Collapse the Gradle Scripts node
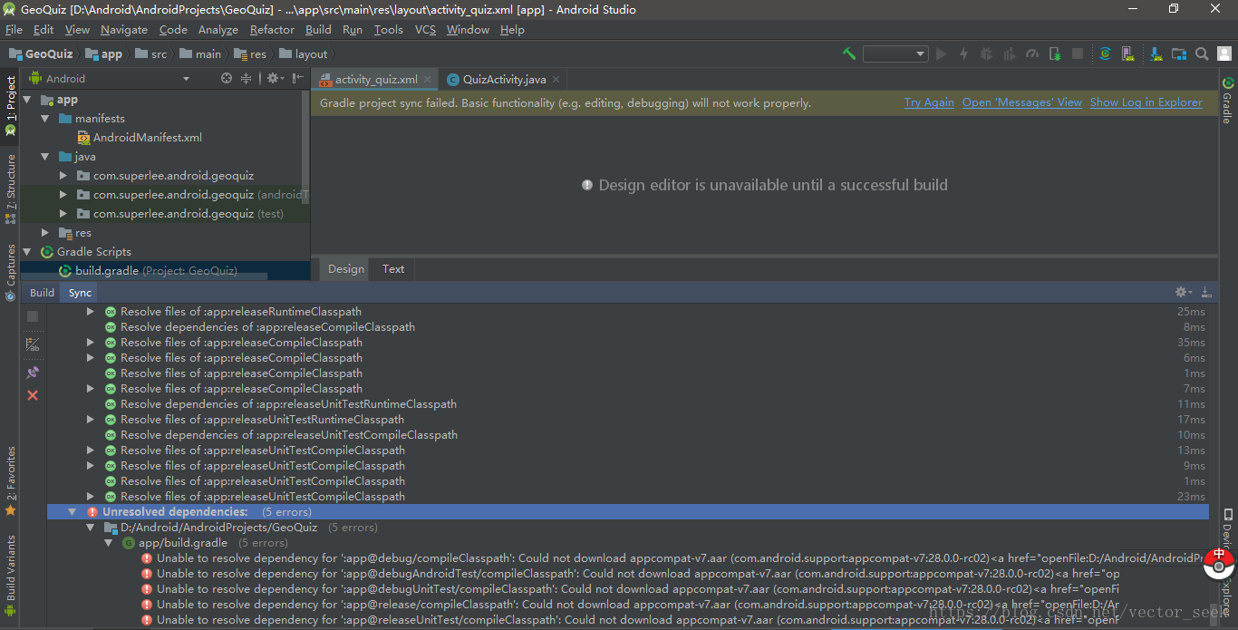Screen dimensions: 1238x630 click(26, 252)
